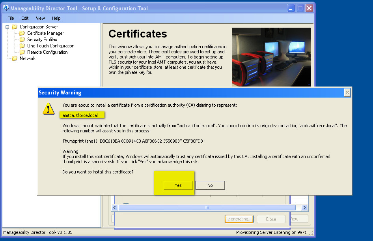The height and width of the screenshot is (241, 373).
Task: Confirm certificate install with Yes
Action: point(178,185)
